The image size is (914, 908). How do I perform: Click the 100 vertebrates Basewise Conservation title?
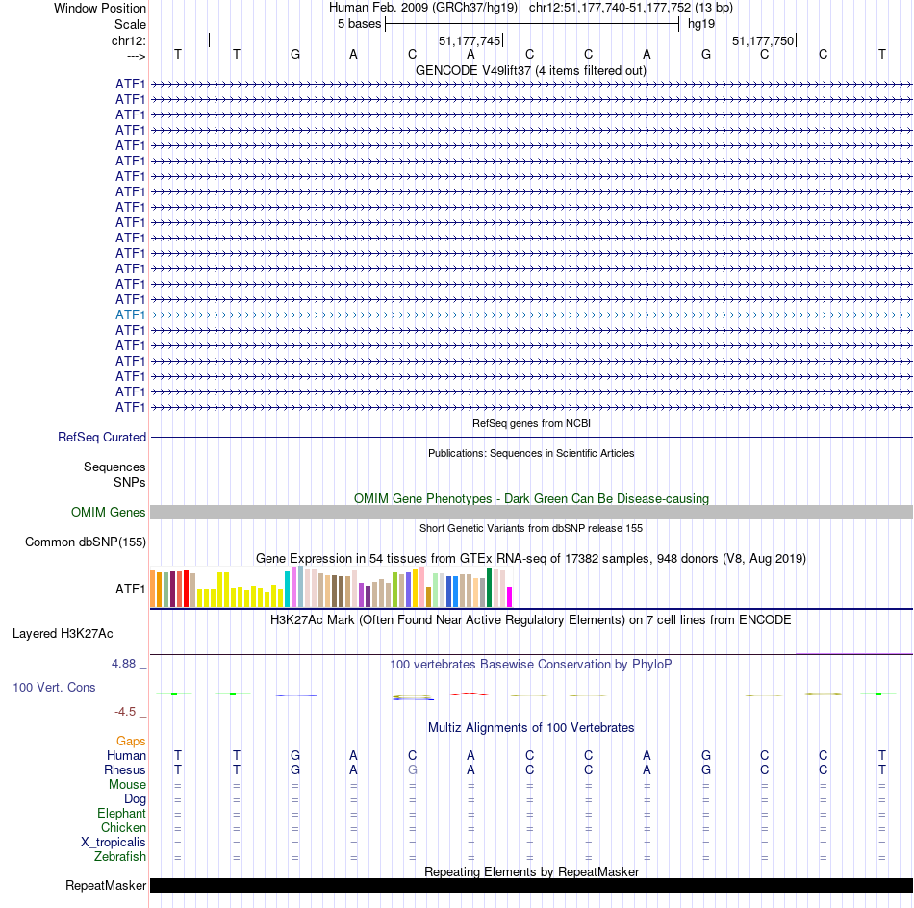click(531, 664)
